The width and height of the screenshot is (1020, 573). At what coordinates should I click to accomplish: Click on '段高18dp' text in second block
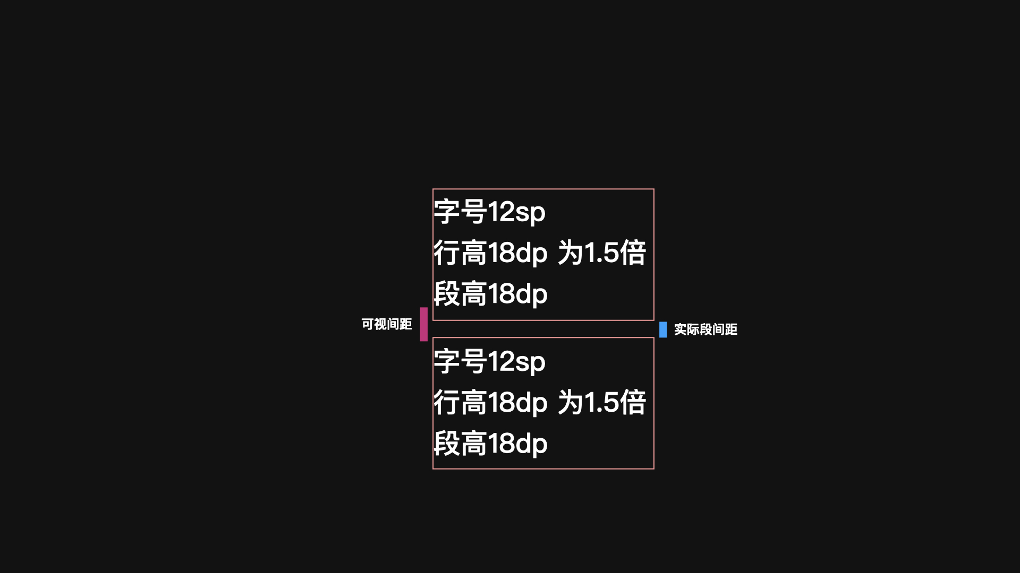(x=490, y=442)
